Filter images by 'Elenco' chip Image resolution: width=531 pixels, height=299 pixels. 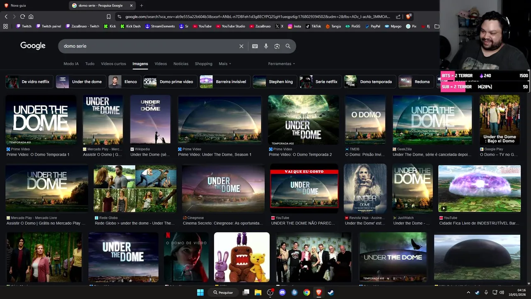[124, 82]
